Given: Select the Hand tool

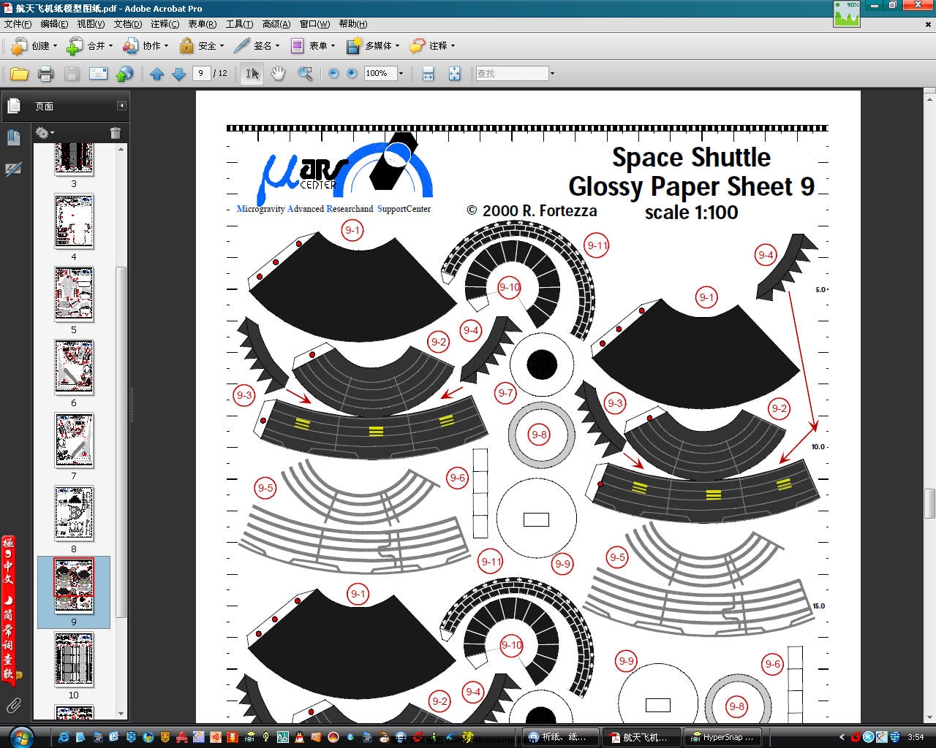Looking at the screenshot, I should [x=278, y=74].
